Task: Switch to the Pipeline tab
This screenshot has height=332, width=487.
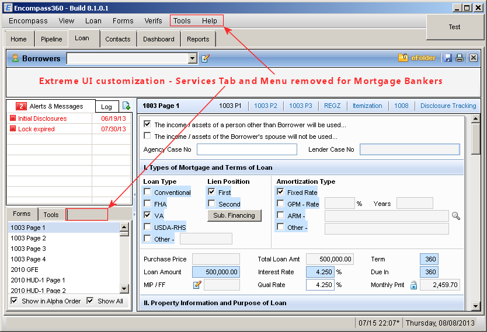Action: 51,39
